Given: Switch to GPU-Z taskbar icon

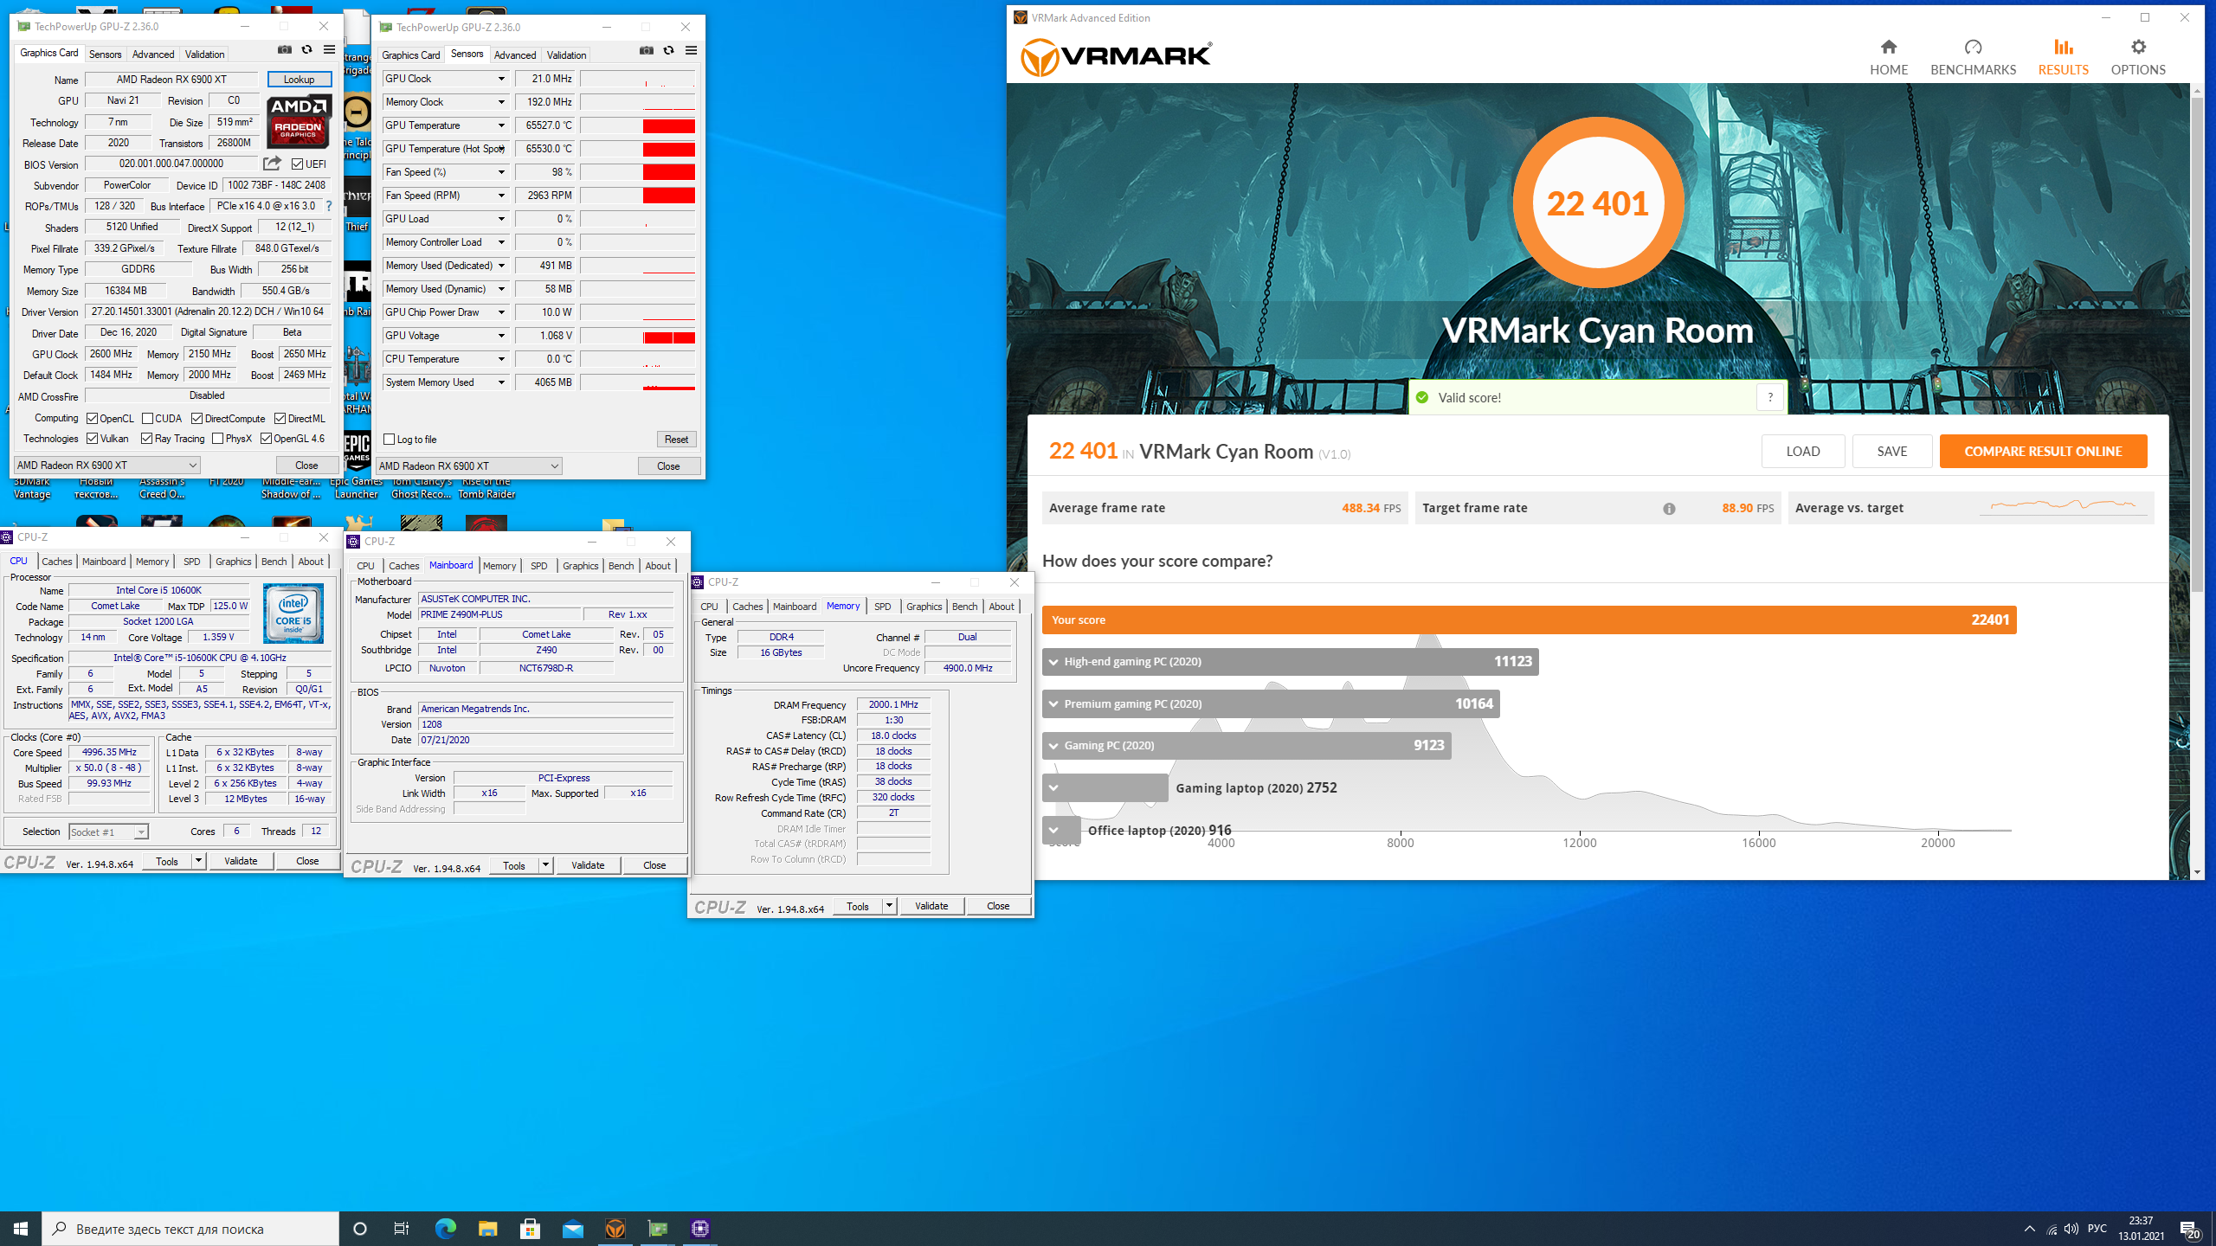Looking at the screenshot, I should click(658, 1229).
